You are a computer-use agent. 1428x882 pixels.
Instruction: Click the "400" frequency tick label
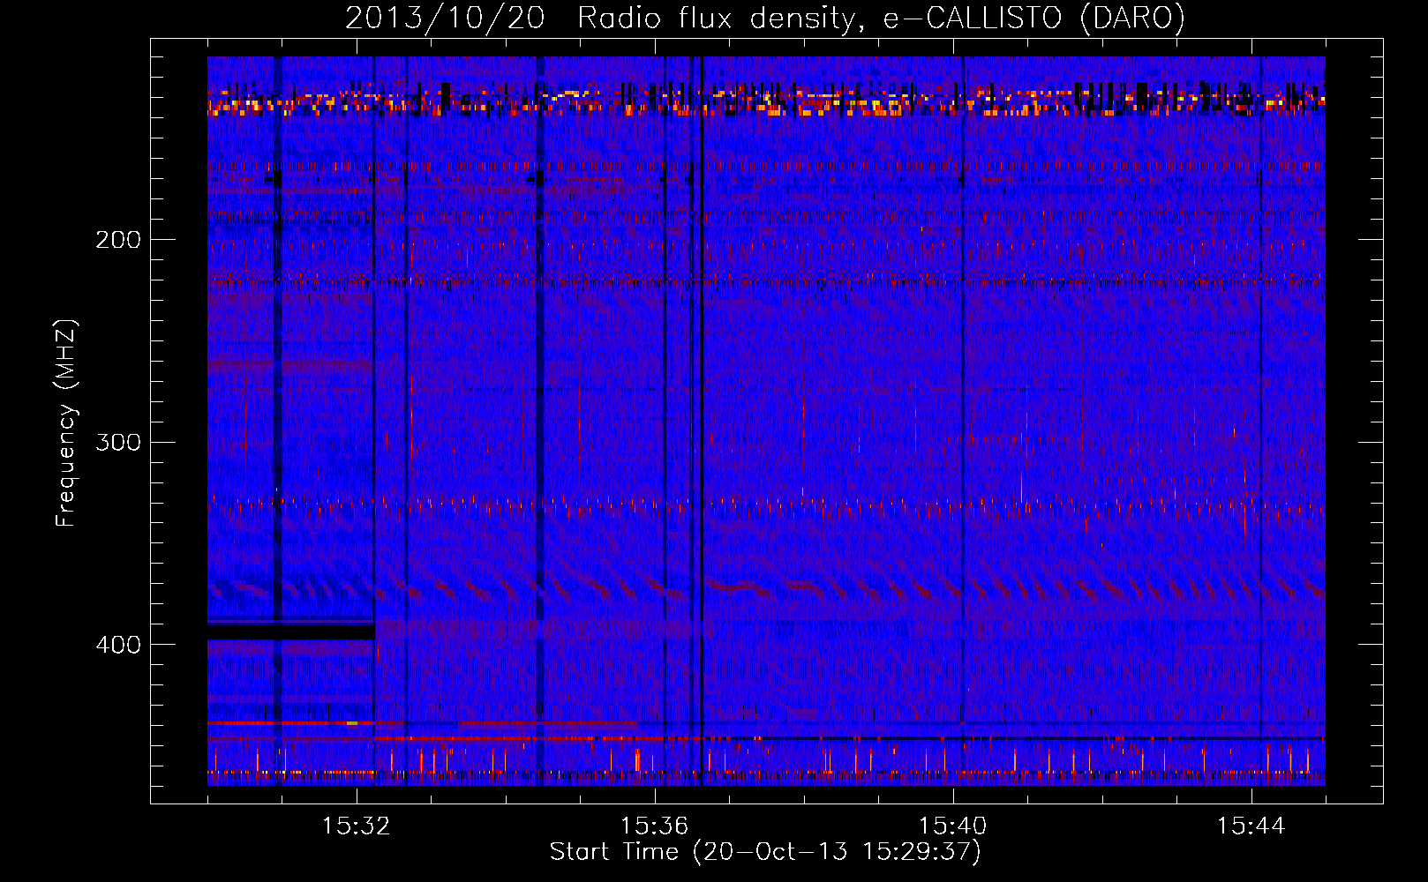pos(118,645)
